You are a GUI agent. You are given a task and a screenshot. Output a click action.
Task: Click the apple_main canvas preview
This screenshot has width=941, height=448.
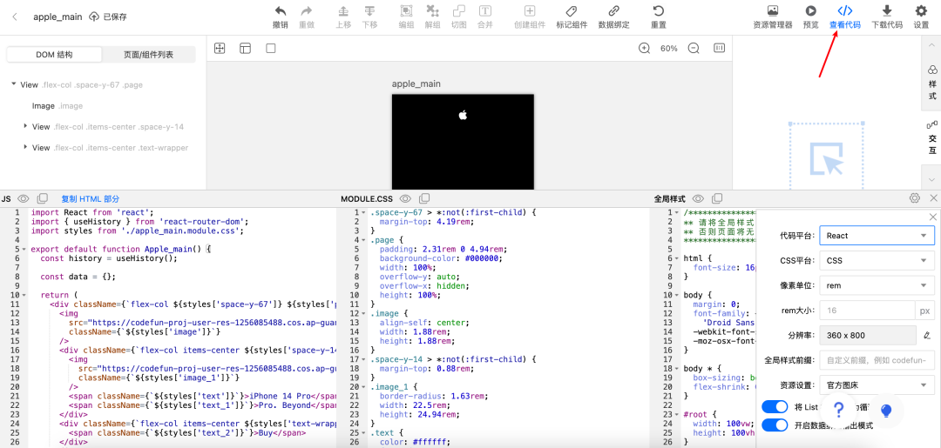pyautogui.click(x=463, y=142)
